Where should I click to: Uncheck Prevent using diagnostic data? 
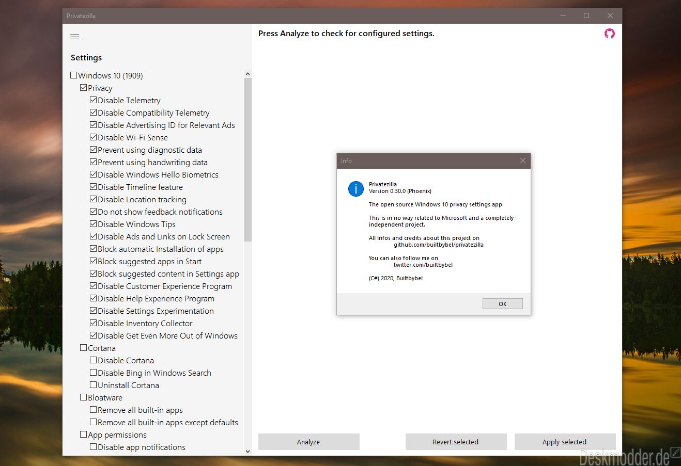click(x=94, y=150)
